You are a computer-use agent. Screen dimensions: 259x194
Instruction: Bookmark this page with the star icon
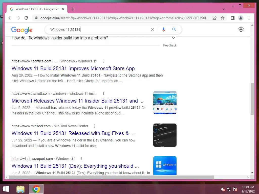(223, 18)
